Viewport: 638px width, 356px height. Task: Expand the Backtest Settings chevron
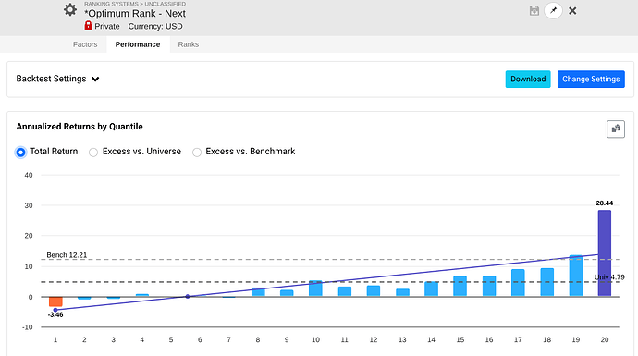pos(95,79)
